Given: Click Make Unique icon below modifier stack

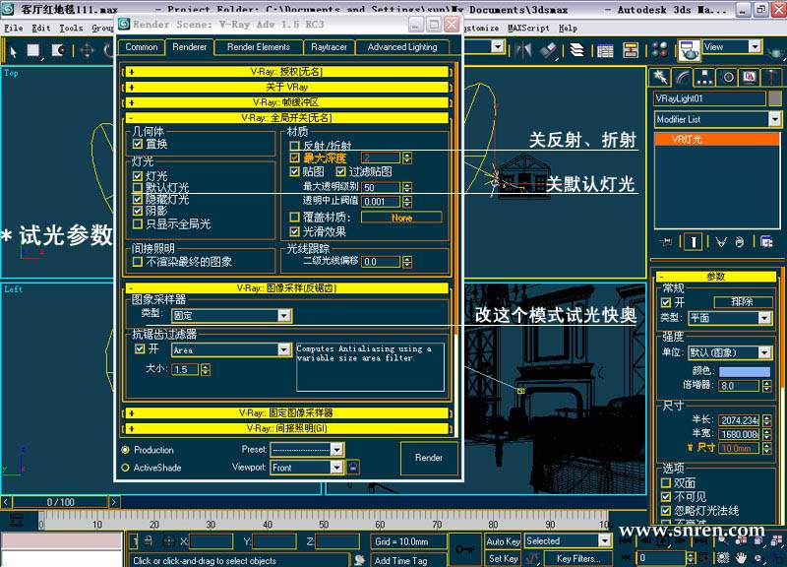Looking at the screenshot, I should (x=721, y=242).
